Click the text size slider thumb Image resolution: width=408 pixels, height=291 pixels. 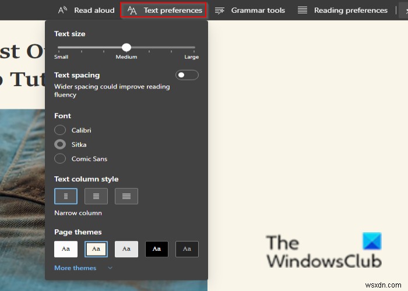[x=126, y=47]
